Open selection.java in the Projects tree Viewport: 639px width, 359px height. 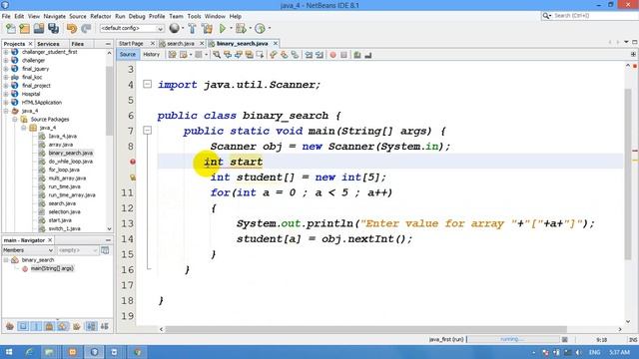click(x=64, y=211)
